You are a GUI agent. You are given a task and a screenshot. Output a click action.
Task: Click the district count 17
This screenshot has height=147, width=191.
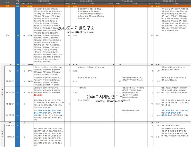coord(152,137)
